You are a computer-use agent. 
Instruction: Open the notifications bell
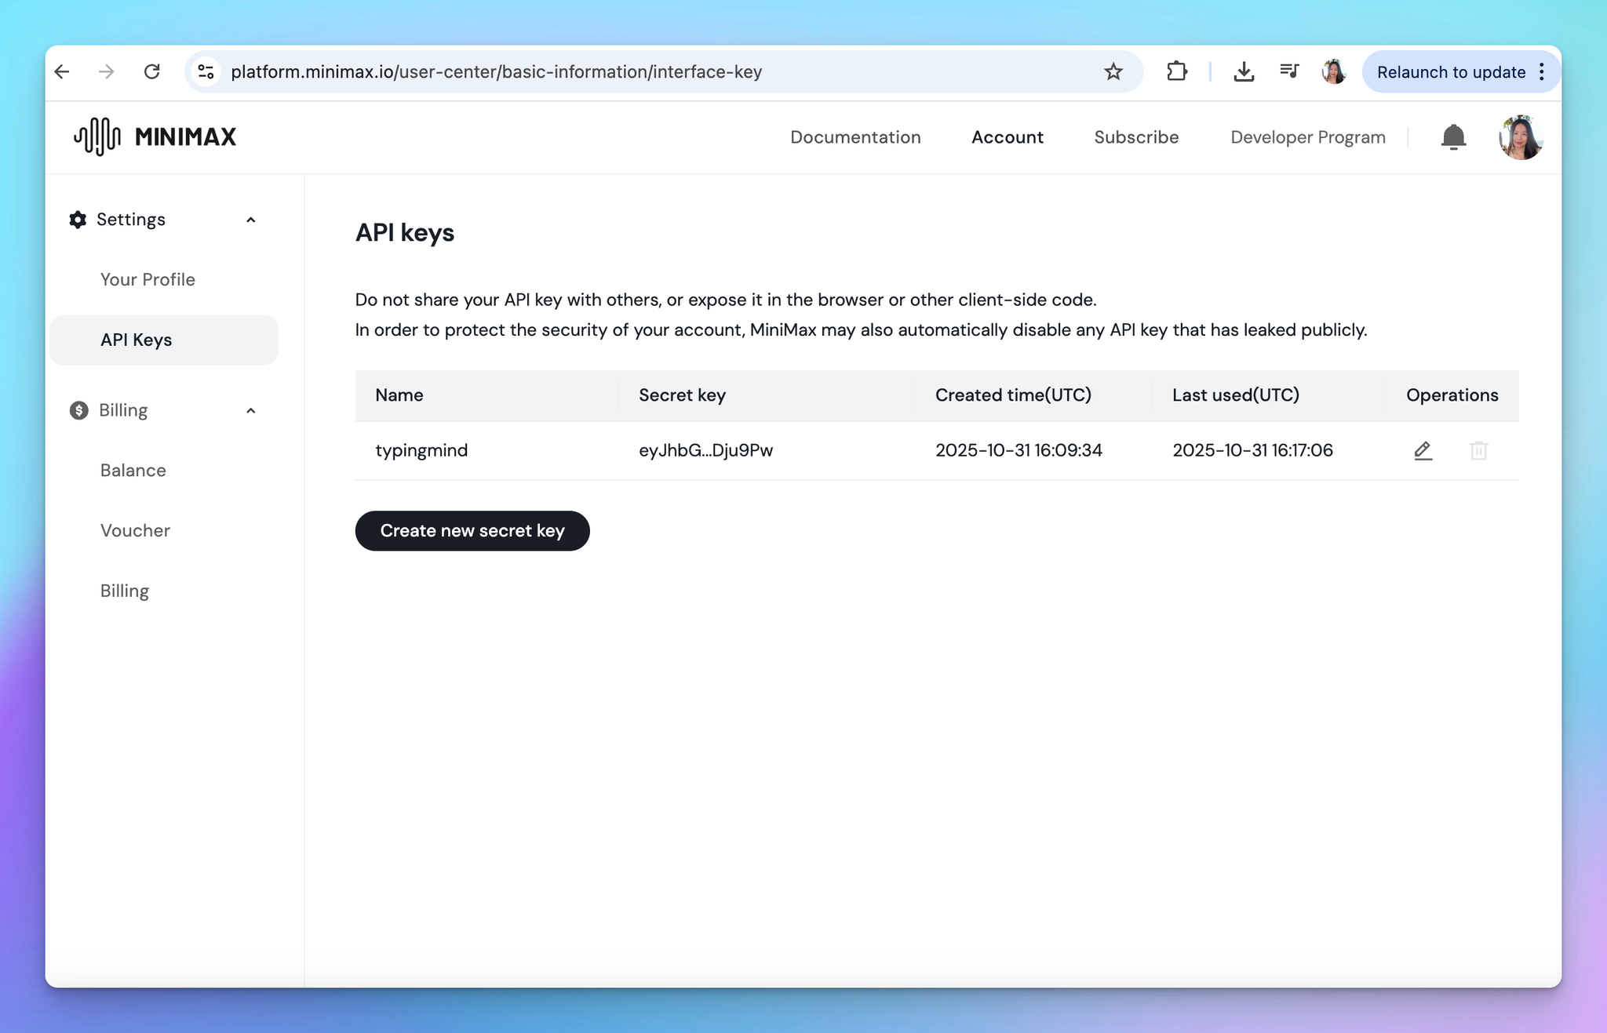coord(1453,137)
